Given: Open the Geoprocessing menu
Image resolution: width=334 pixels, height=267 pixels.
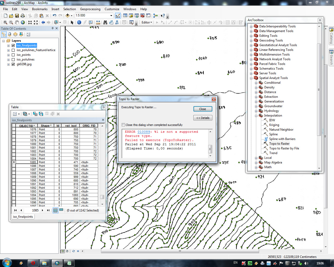Looking at the screenshot, I should click(x=90, y=9).
